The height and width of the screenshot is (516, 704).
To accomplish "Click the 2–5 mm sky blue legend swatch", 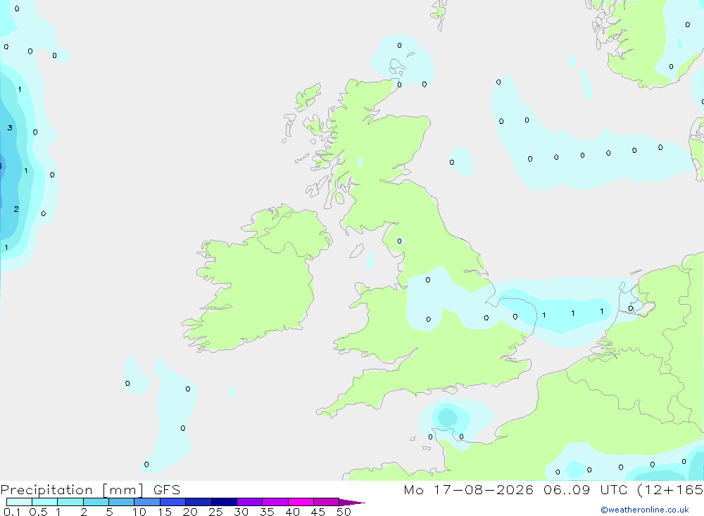I will point(96,502).
